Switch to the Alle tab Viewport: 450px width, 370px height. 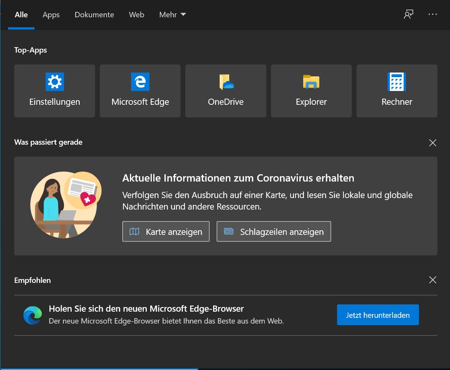[x=21, y=15]
